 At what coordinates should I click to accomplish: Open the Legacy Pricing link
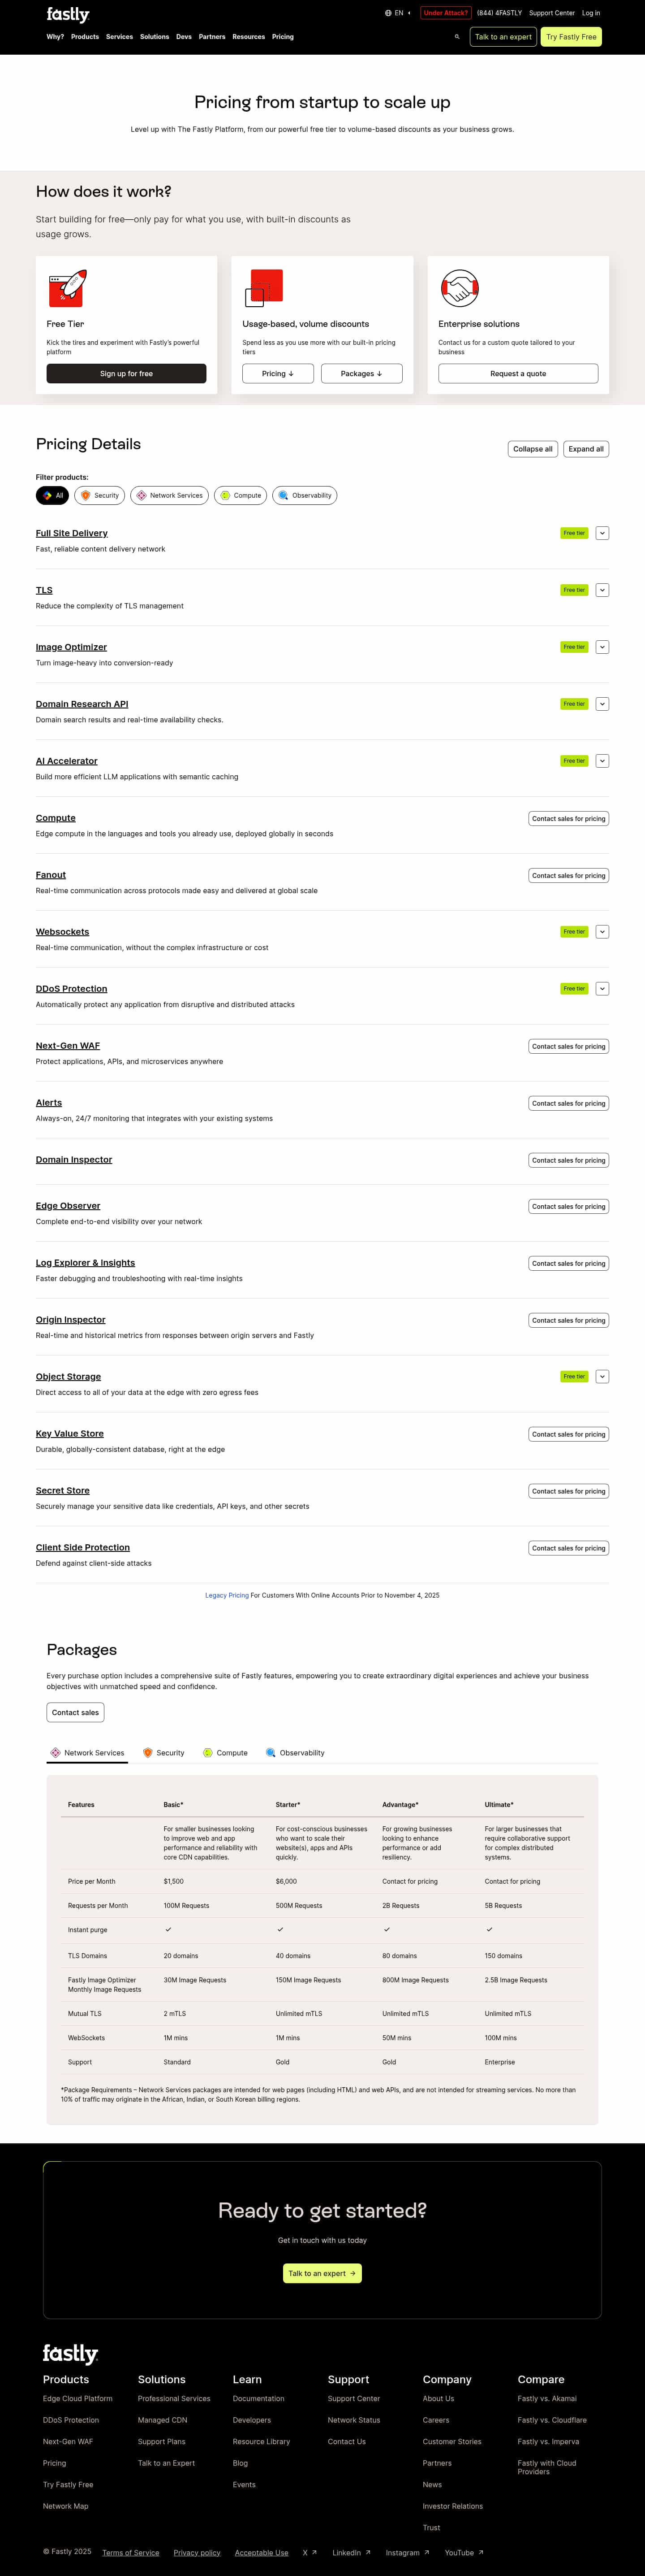tap(227, 1595)
